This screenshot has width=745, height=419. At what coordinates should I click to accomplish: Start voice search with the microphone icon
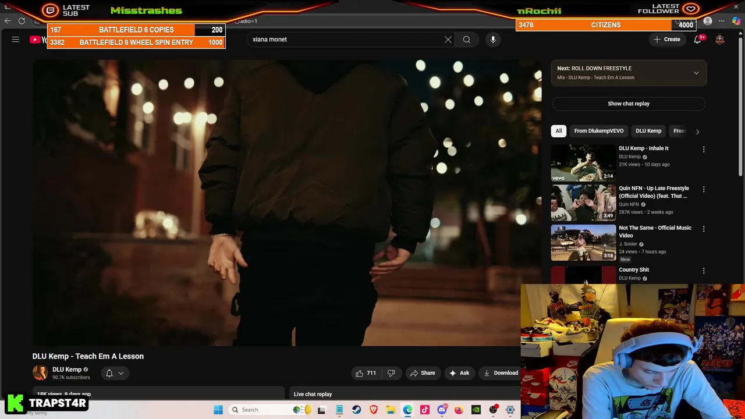[x=493, y=40]
